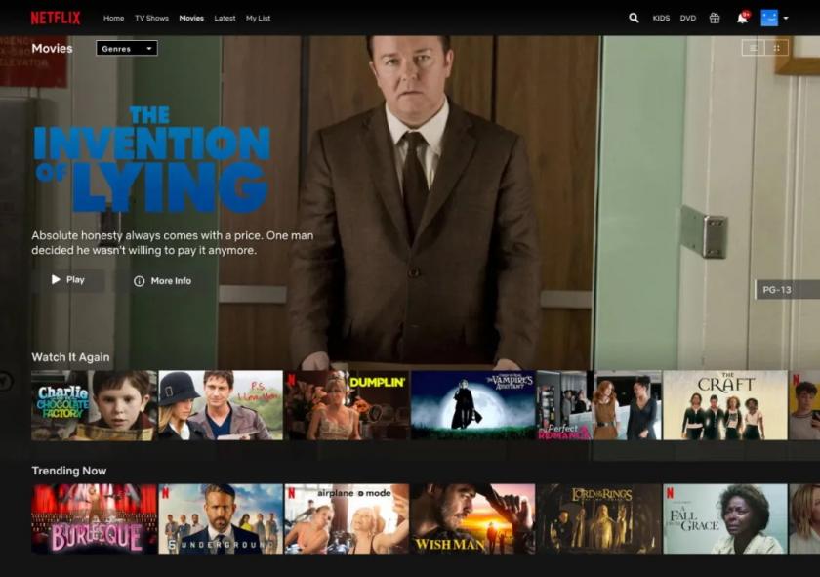The height and width of the screenshot is (577, 820).
Task: Open the Wish Man thumbnail
Action: click(473, 518)
